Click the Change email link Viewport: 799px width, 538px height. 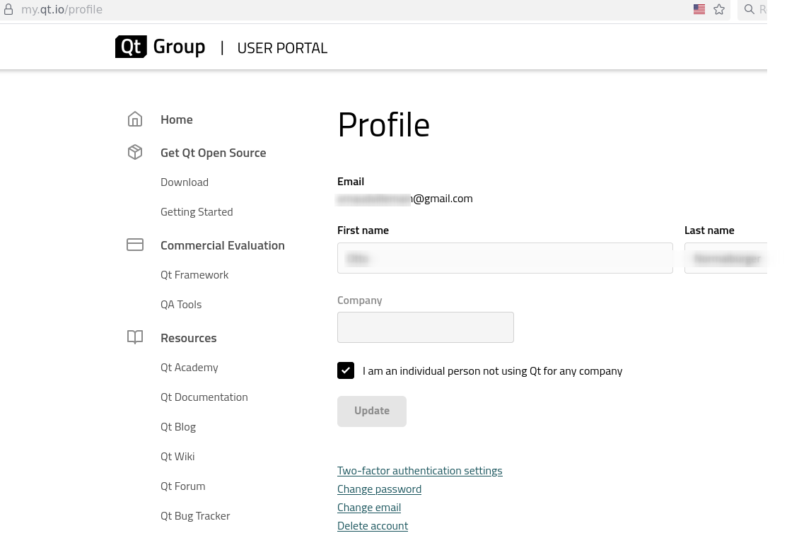click(369, 508)
